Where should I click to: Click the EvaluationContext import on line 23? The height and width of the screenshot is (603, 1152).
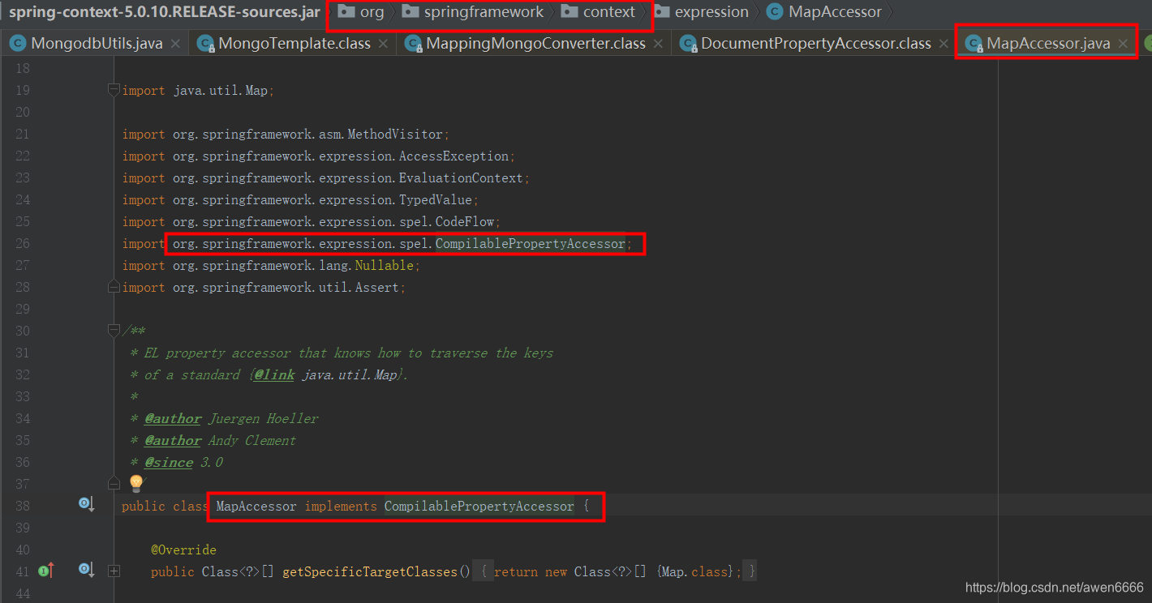[325, 178]
